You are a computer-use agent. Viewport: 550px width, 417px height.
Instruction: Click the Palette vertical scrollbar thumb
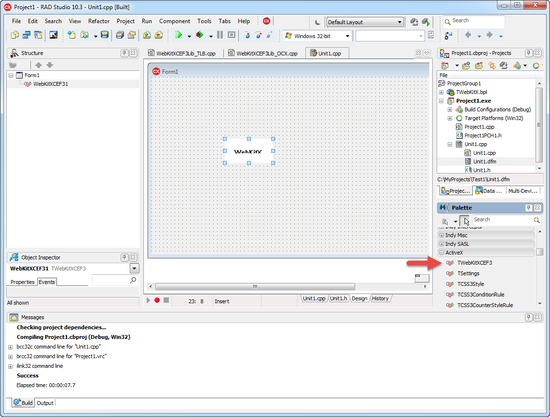(539, 252)
